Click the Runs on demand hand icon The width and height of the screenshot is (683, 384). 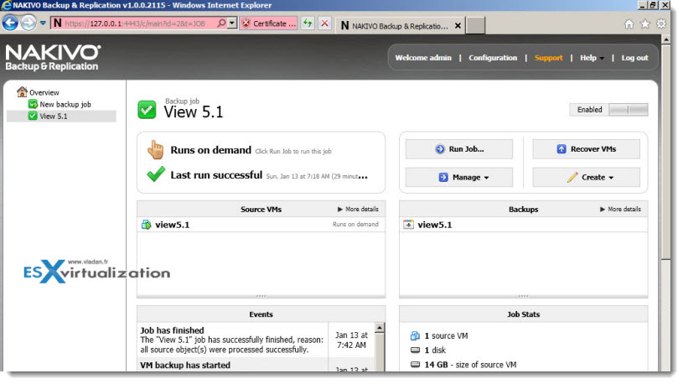point(156,149)
